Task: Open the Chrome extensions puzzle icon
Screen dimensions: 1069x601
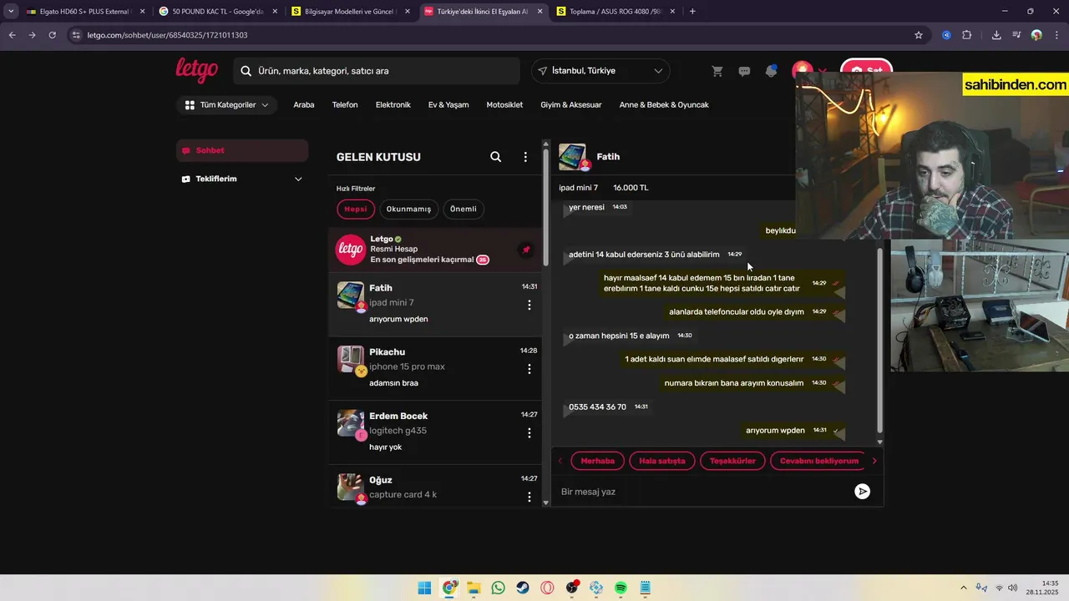Action: pyautogui.click(x=967, y=35)
